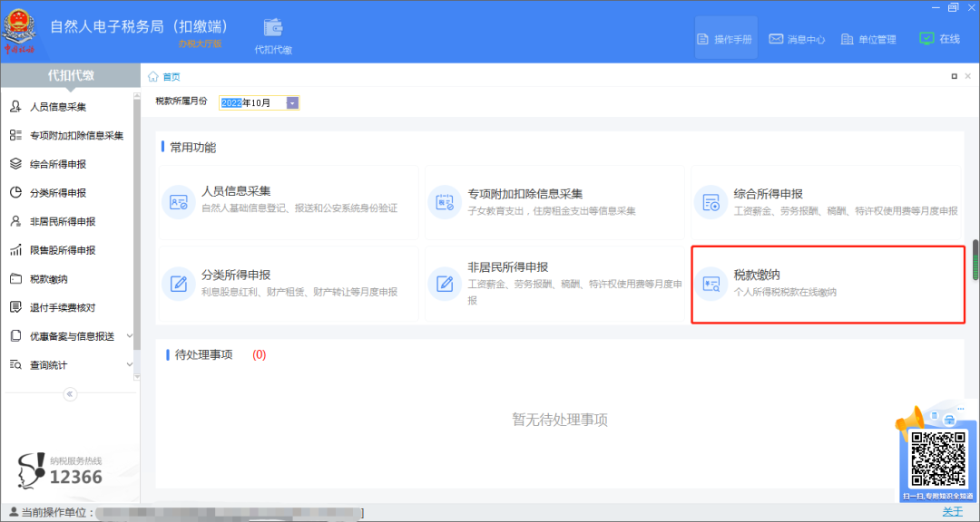980x522 pixels.
Task: Open 消息中心 envelope icon
Action: click(776, 39)
